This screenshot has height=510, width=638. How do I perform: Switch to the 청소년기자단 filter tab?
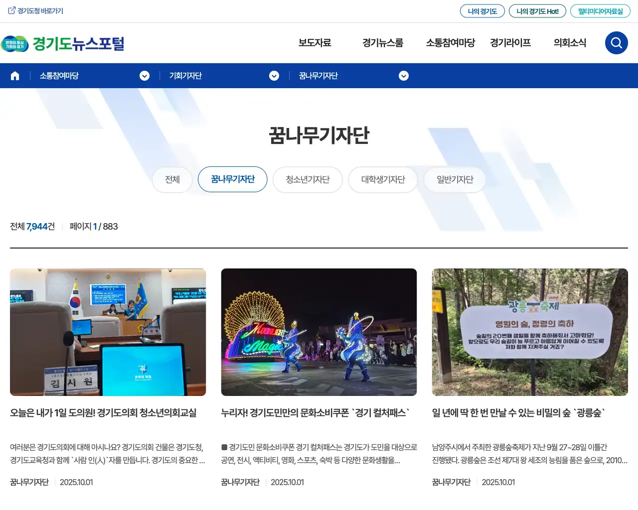click(307, 180)
